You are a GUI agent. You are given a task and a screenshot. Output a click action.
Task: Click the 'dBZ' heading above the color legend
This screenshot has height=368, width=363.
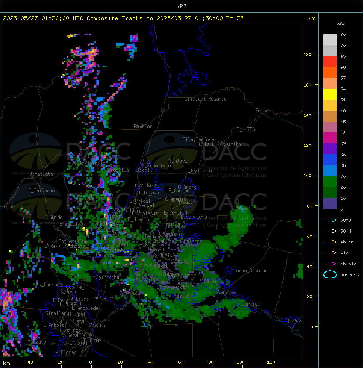click(x=340, y=24)
